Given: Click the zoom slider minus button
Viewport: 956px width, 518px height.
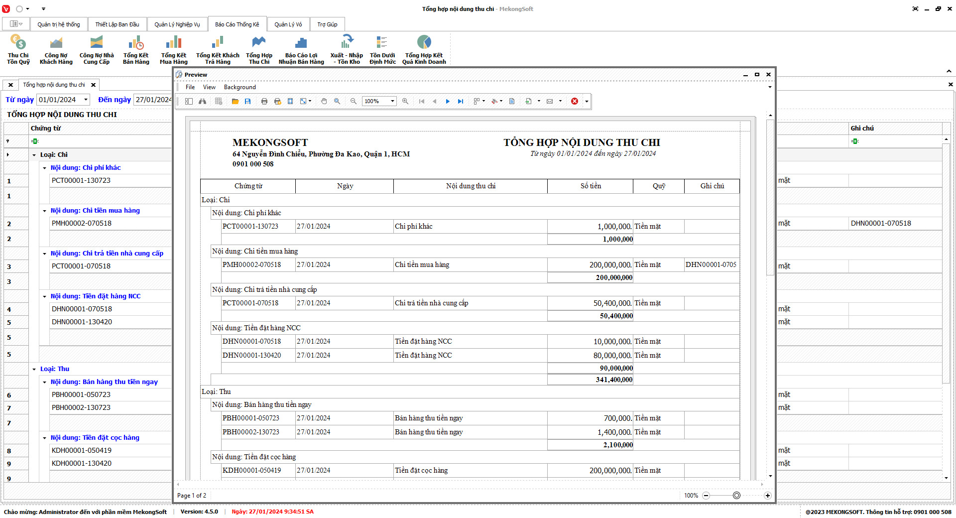Looking at the screenshot, I should tap(706, 496).
